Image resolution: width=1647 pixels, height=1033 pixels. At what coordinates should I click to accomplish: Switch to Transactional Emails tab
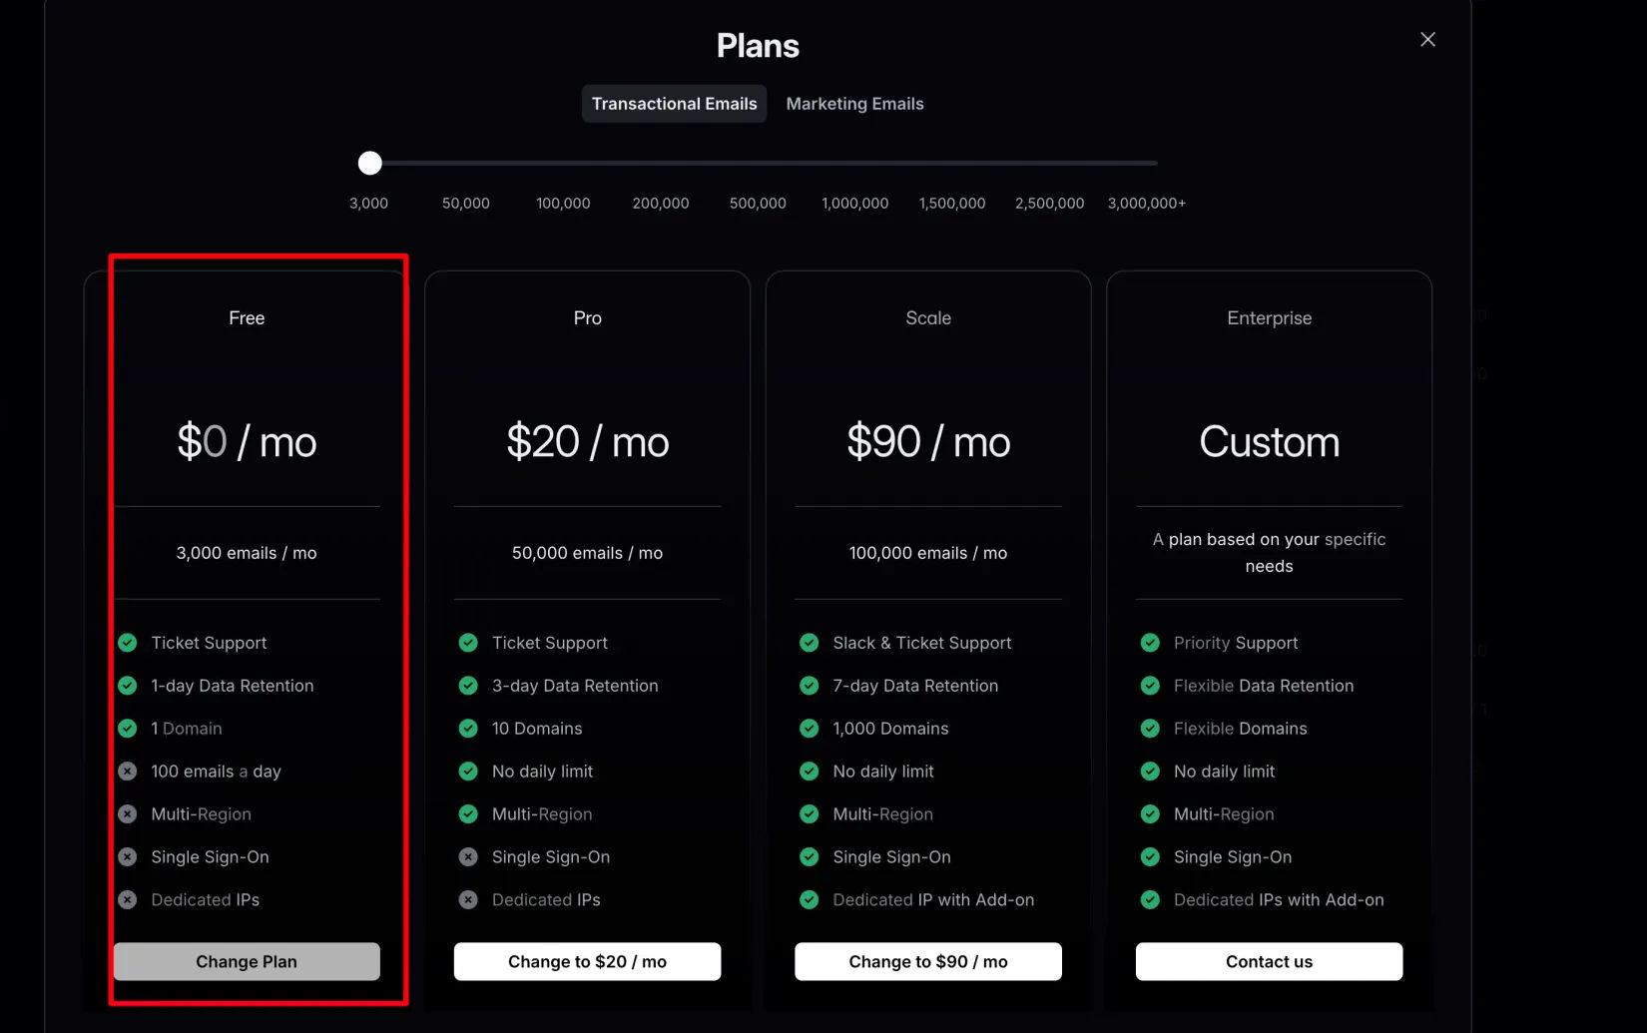(674, 104)
